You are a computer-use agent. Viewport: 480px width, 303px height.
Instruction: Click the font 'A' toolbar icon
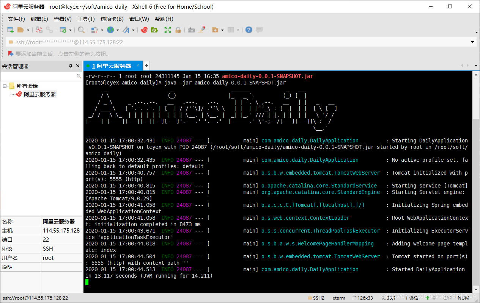pyautogui.click(x=126, y=30)
